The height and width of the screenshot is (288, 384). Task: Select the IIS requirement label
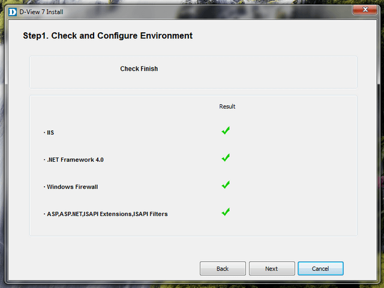pos(50,132)
